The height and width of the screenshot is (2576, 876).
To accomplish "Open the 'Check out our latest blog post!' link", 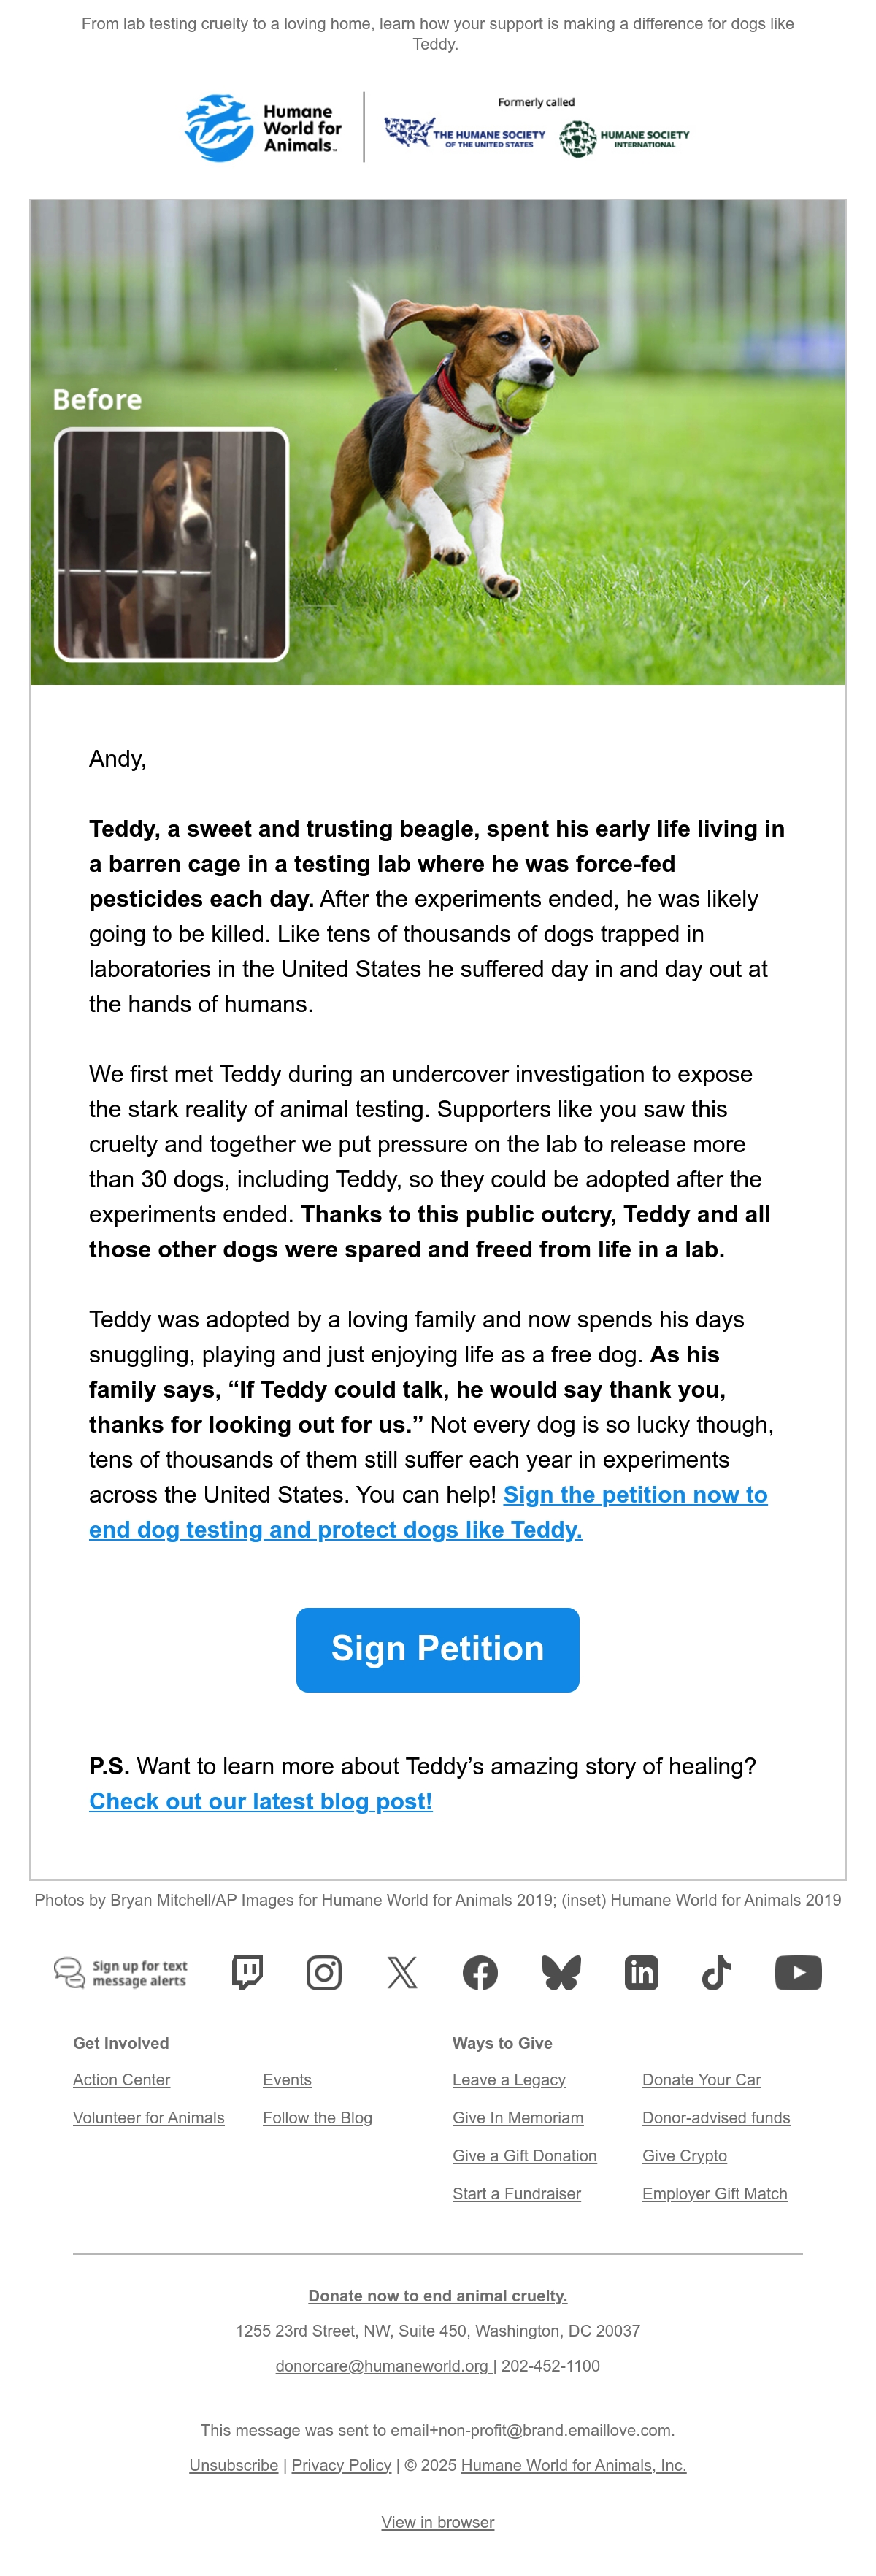I will point(261,1801).
